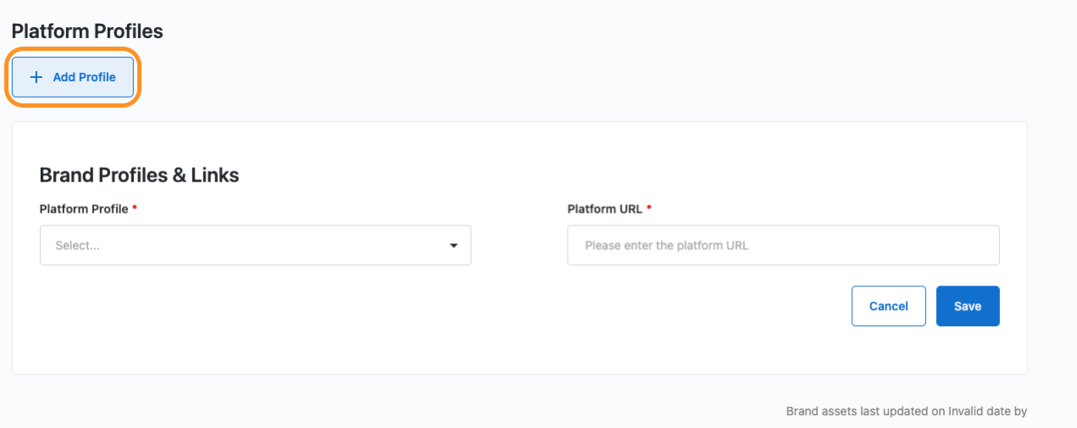
Task: Open the Platform Profile dropdown
Action: pos(255,246)
